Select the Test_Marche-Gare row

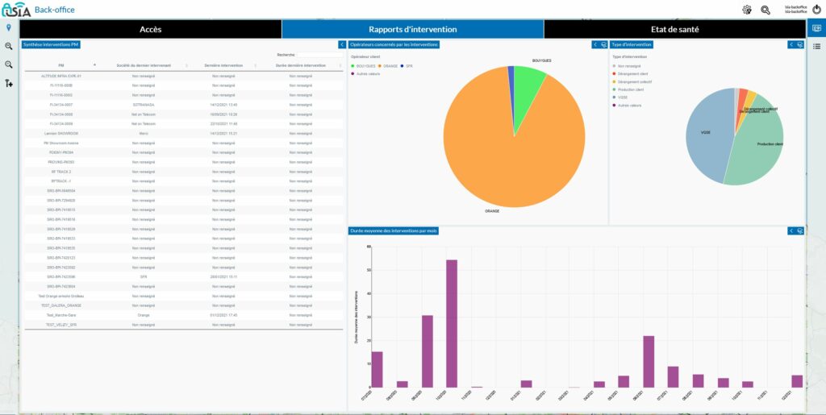pyautogui.click(x=184, y=315)
